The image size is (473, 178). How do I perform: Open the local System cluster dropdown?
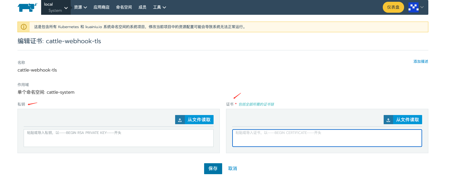click(56, 7)
